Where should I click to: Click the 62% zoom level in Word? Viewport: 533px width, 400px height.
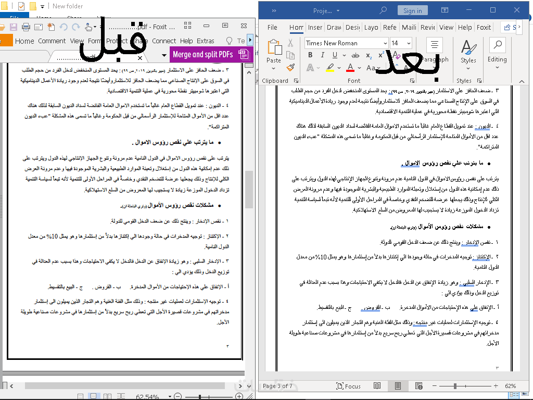(510, 386)
